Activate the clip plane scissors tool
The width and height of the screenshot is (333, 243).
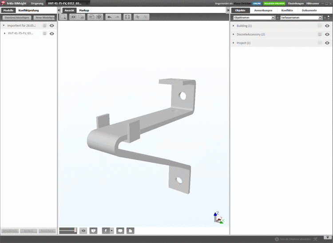point(138,17)
